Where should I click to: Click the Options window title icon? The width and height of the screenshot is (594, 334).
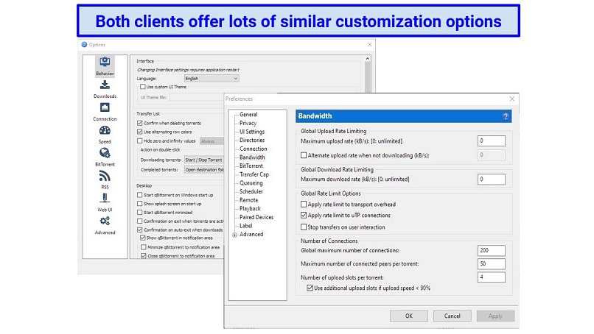[x=84, y=45]
